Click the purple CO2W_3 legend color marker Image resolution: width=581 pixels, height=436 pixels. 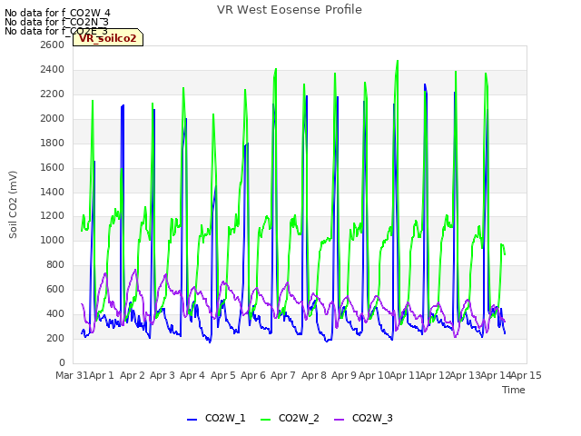[339, 419]
